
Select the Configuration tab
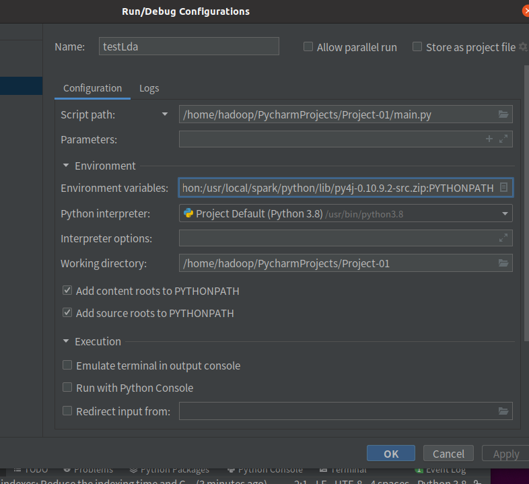click(92, 88)
